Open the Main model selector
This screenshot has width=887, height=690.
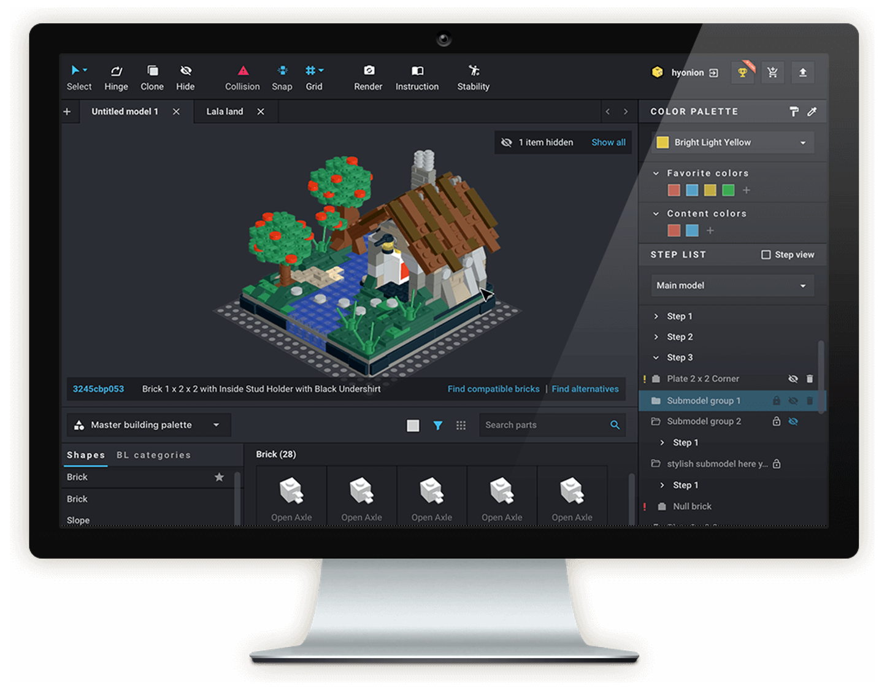point(802,285)
